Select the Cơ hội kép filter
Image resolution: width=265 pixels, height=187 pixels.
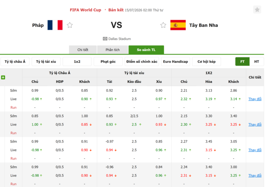tap(207, 62)
